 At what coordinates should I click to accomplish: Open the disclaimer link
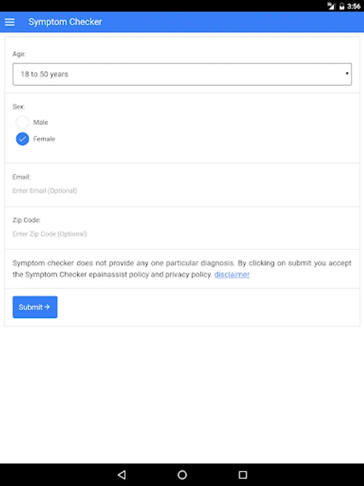[x=232, y=274]
